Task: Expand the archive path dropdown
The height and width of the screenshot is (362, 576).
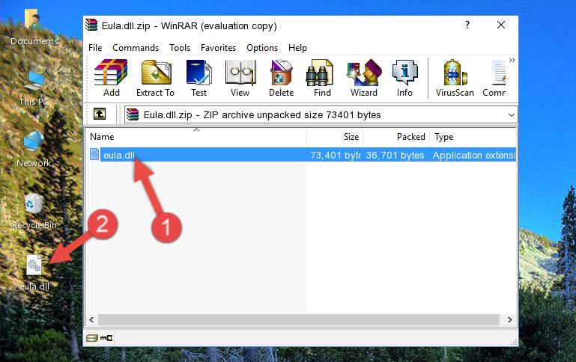Action: pyautogui.click(x=511, y=114)
